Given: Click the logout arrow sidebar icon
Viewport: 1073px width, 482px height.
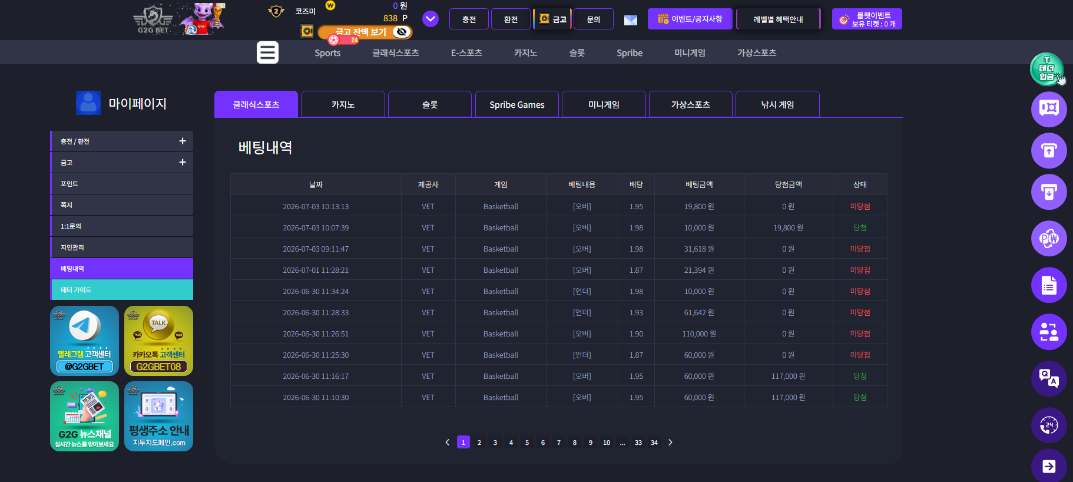Looking at the screenshot, I should [1049, 466].
